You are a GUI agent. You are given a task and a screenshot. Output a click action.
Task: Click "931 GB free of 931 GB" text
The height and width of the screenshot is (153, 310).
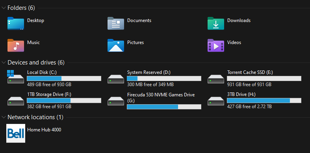click(x=249, y=85)
